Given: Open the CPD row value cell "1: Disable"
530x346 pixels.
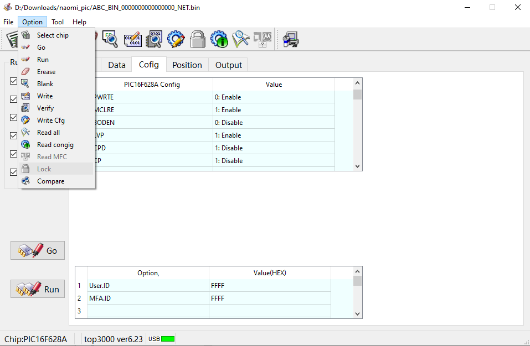Looking at the screenshot, I should coord(274,148).
